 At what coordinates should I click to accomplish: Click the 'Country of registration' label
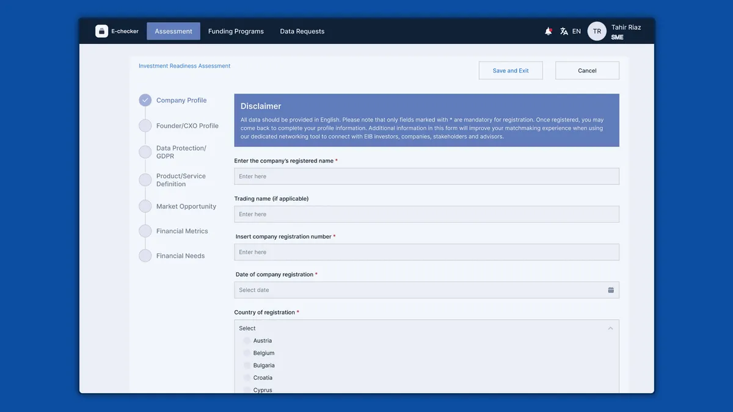264,313
